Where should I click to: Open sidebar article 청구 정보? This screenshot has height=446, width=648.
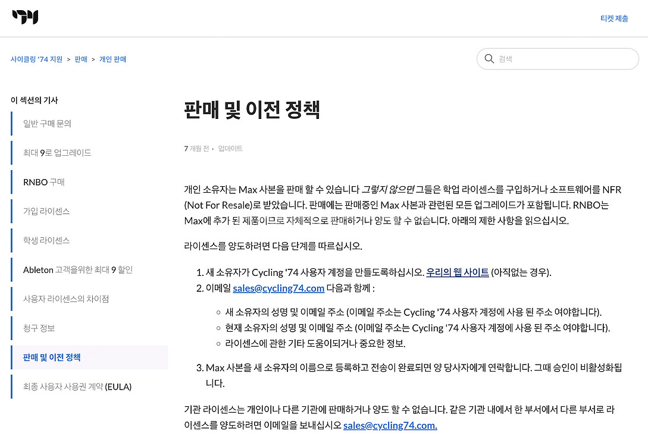click(39, 328)
